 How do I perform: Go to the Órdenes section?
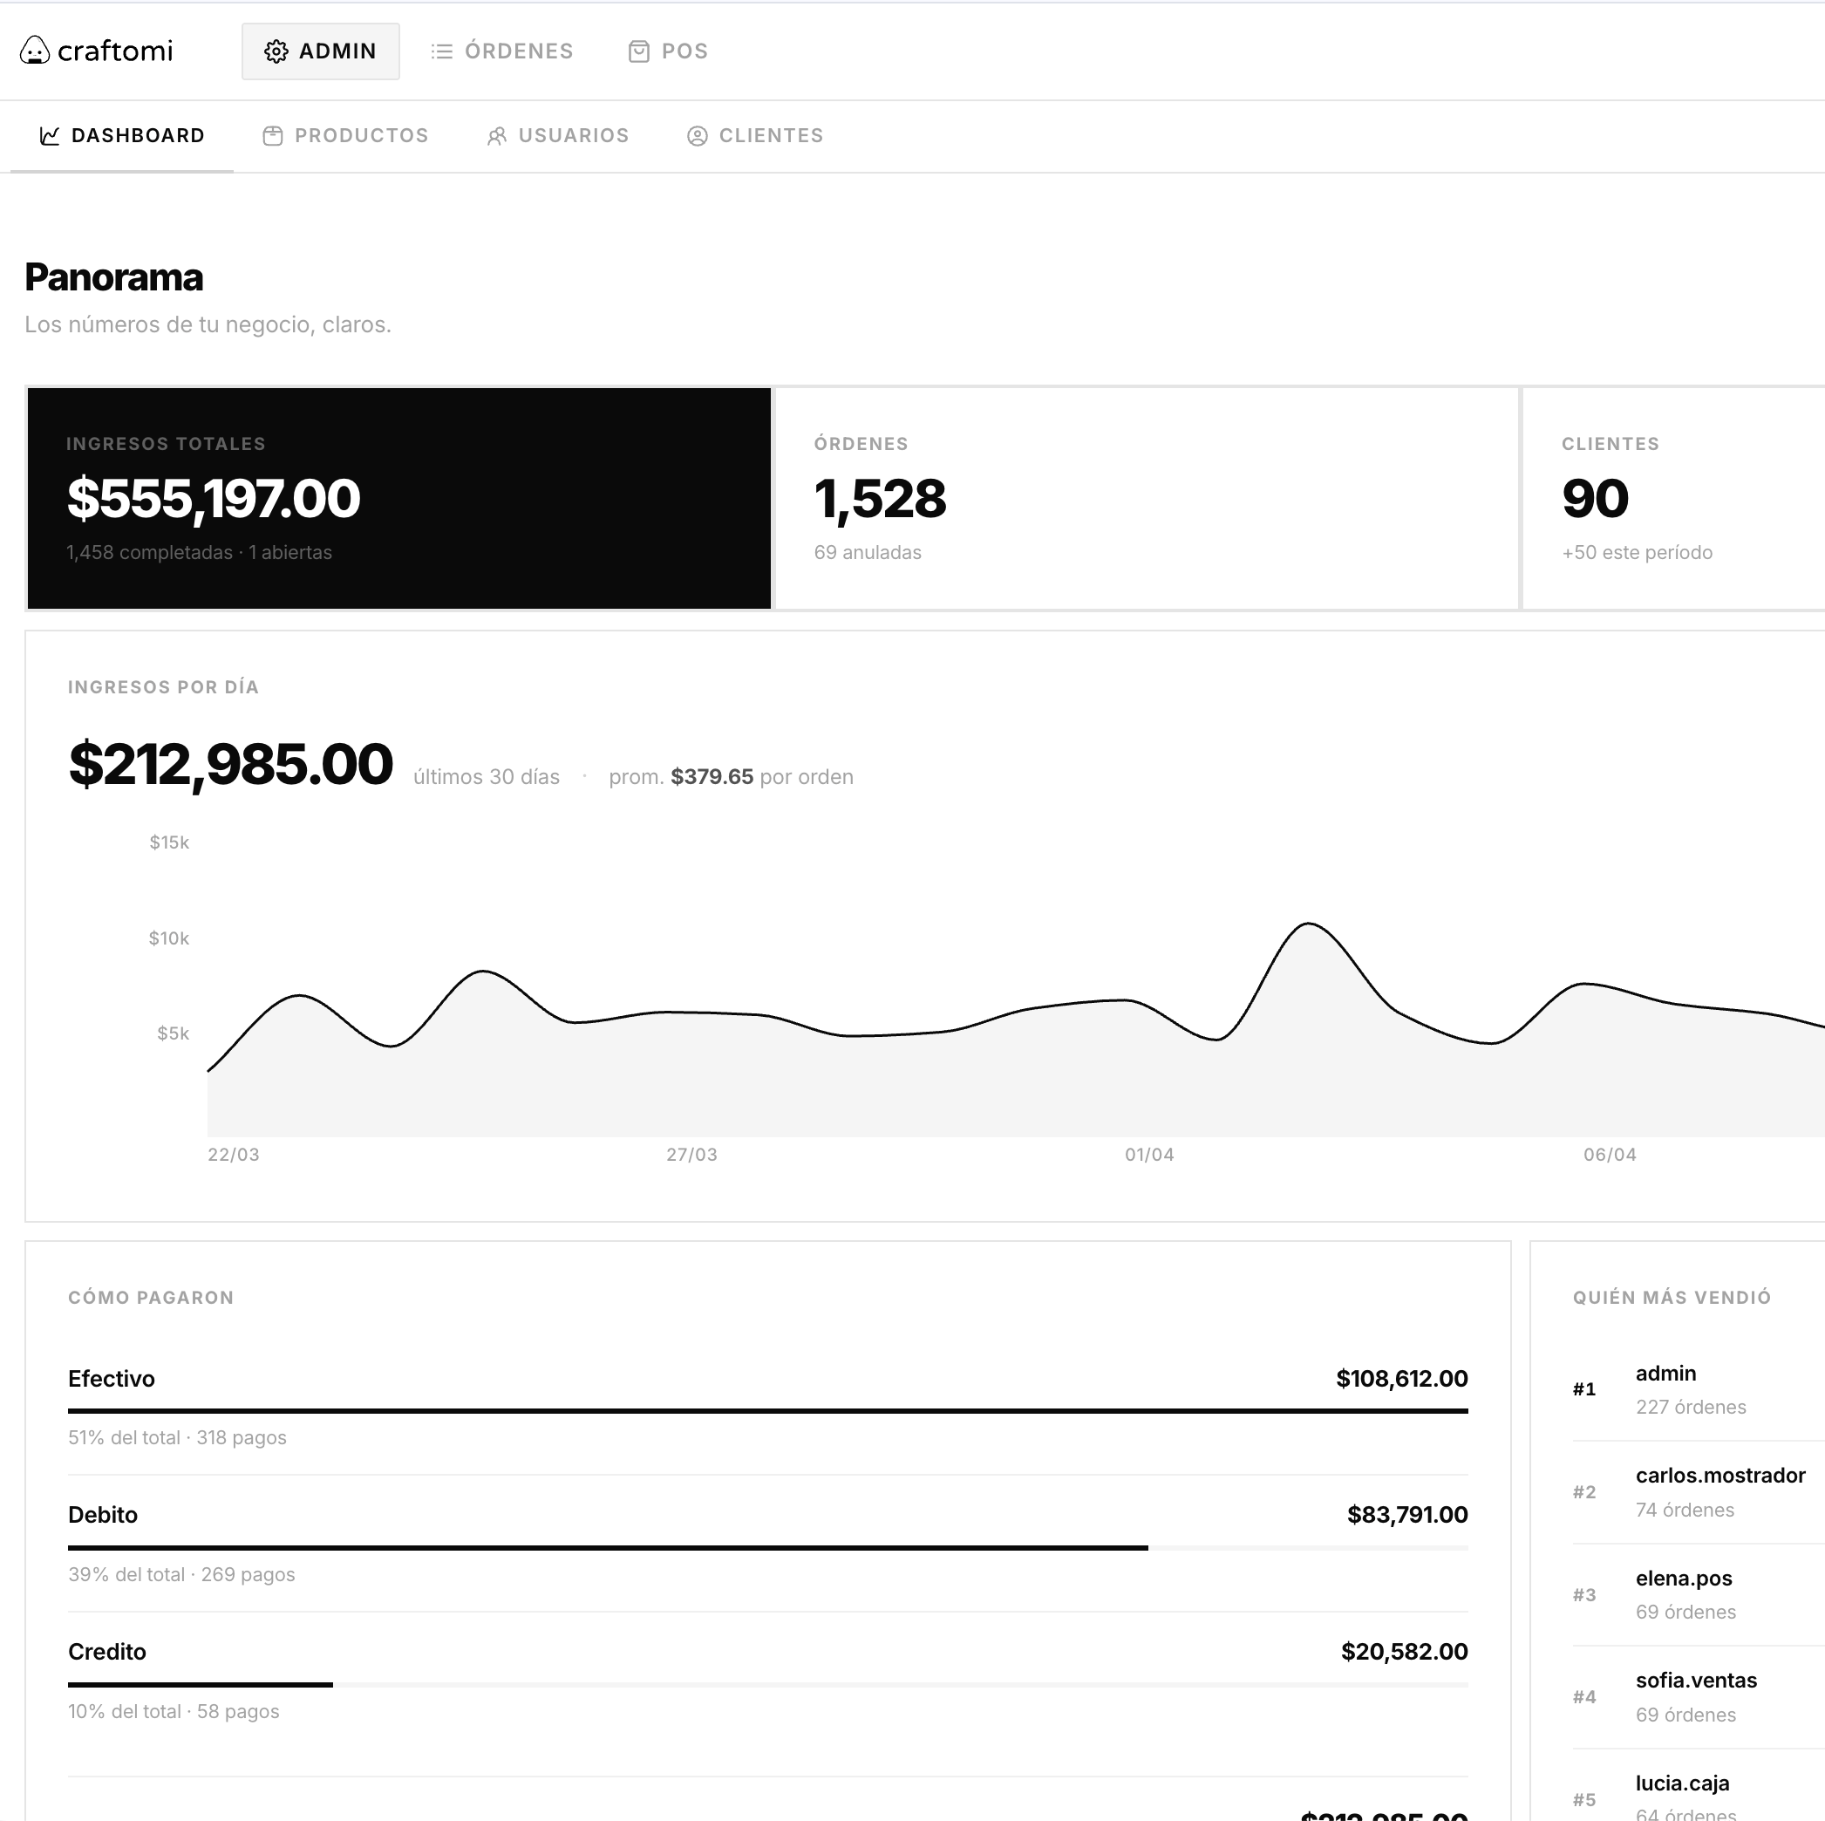click(x=501, y=51)
